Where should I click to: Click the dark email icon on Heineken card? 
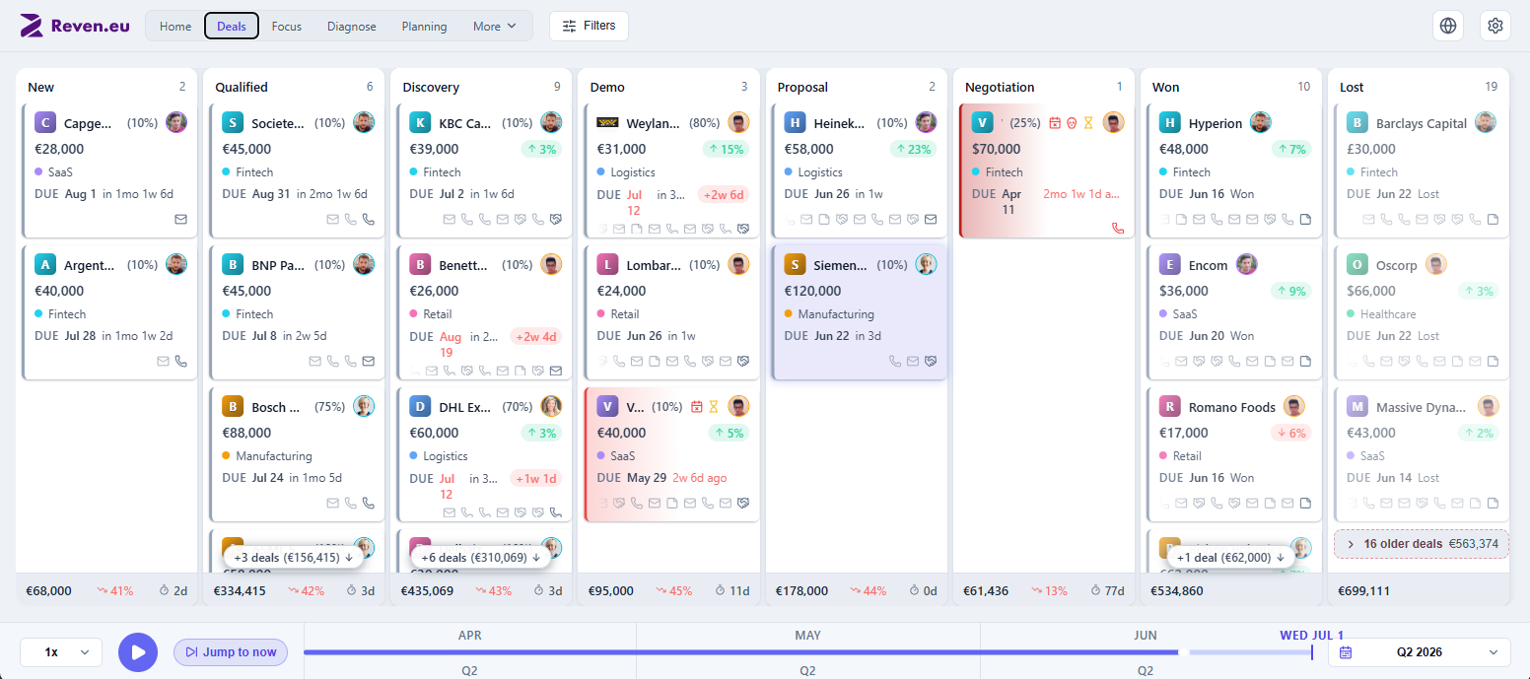point(930,219)
